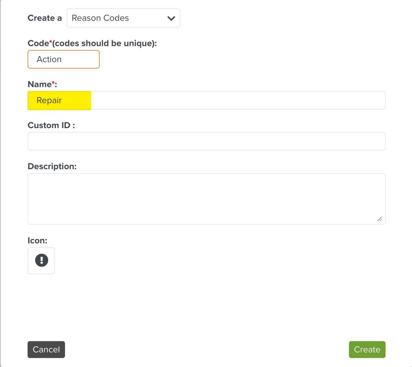Image resolution: width=412 pixels, height=367 pixels.
Task: Click the yellow-highlighted "Repair" text
Action: (x=49, y=100)
